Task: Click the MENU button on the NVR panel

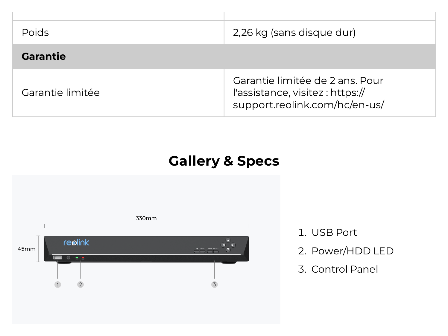Action: pos(210,251)
